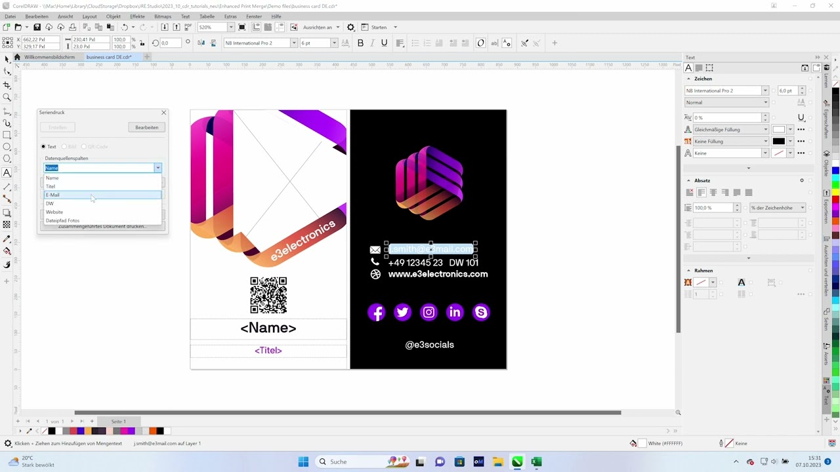Toggle Italic text formatting

click(x=372, y=43)
